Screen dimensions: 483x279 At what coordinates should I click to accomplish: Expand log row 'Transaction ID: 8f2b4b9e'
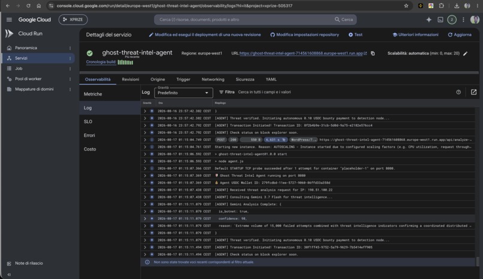click(145, 125)
